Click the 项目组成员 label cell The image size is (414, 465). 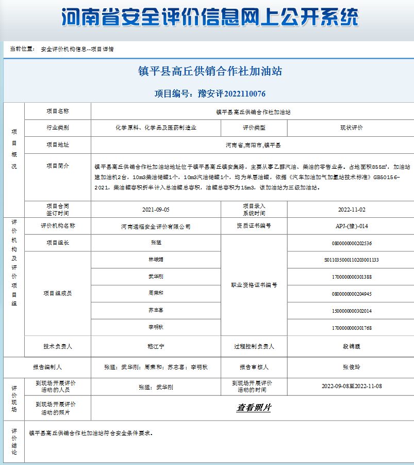click(58, 294)
